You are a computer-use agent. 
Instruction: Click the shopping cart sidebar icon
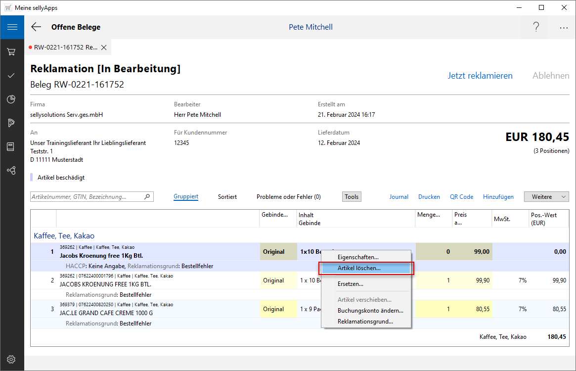coord(11,51)
